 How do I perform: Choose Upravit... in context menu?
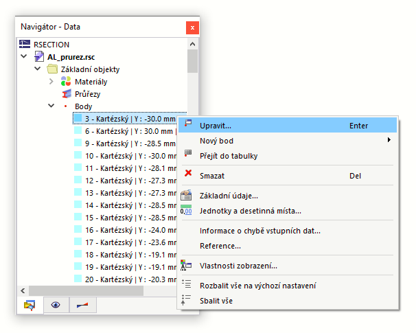point(288,125)
